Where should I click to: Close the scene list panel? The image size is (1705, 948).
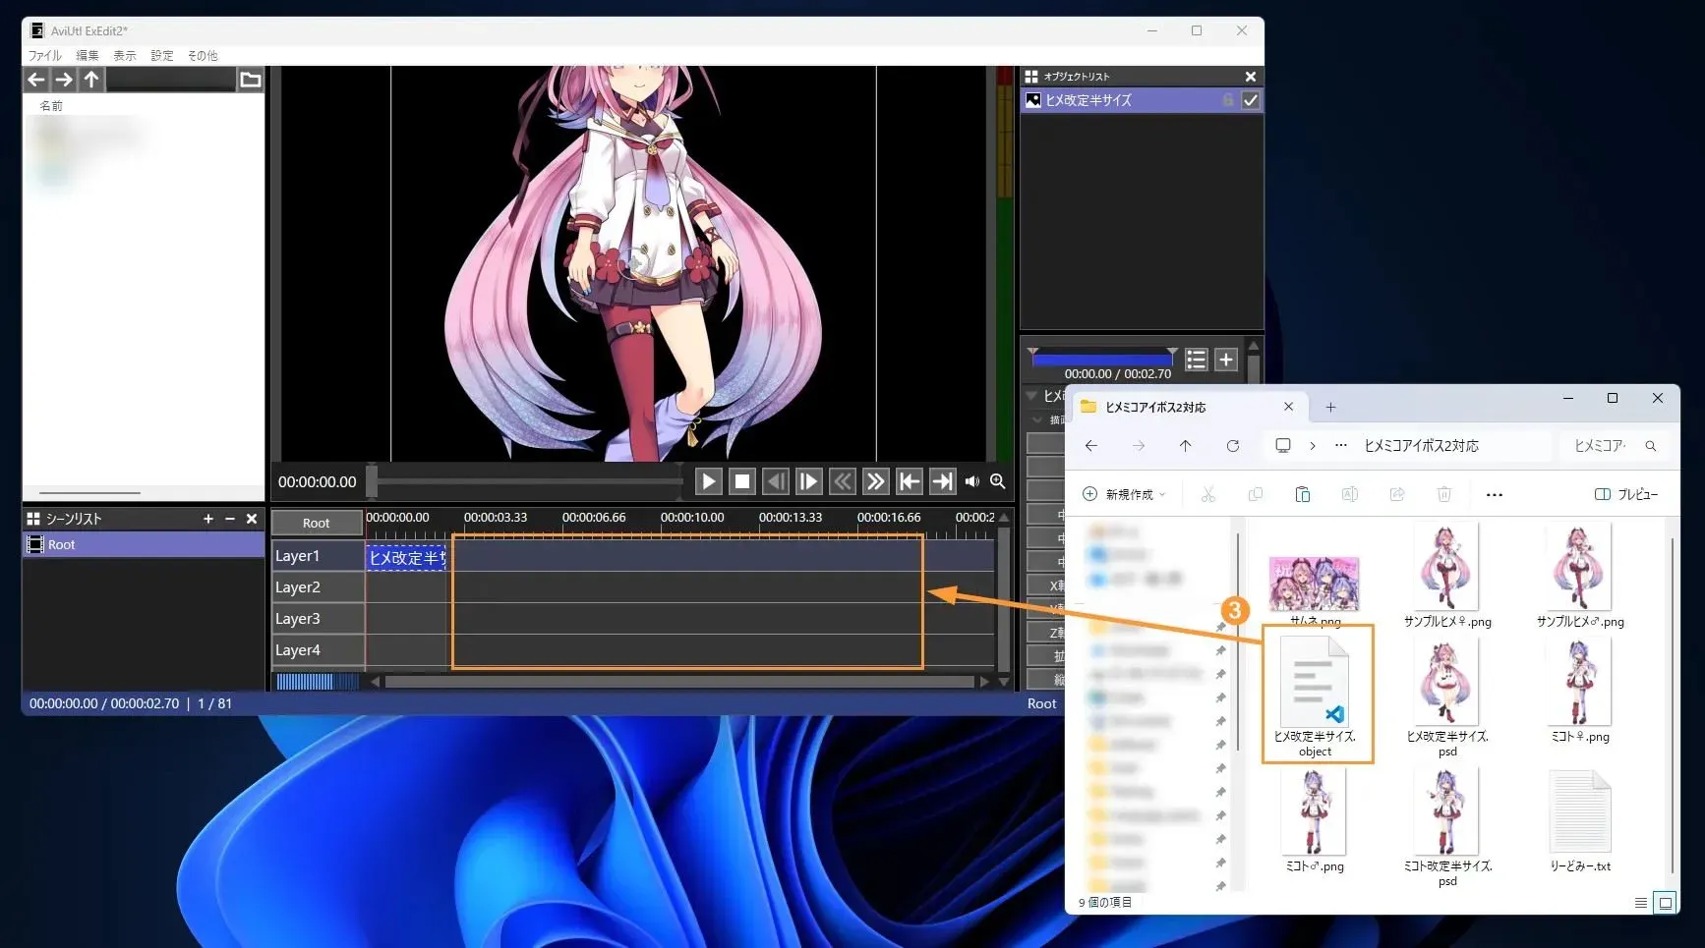(252, 519)
